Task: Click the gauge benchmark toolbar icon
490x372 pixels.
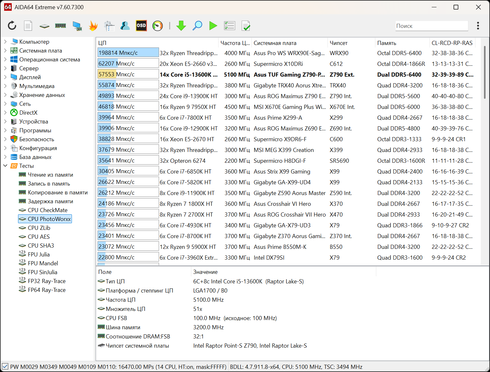Action: coord(157,26)
